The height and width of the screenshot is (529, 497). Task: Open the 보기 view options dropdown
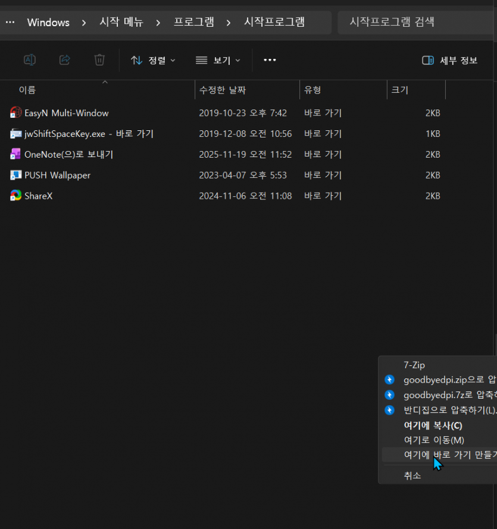click(218, 60)
